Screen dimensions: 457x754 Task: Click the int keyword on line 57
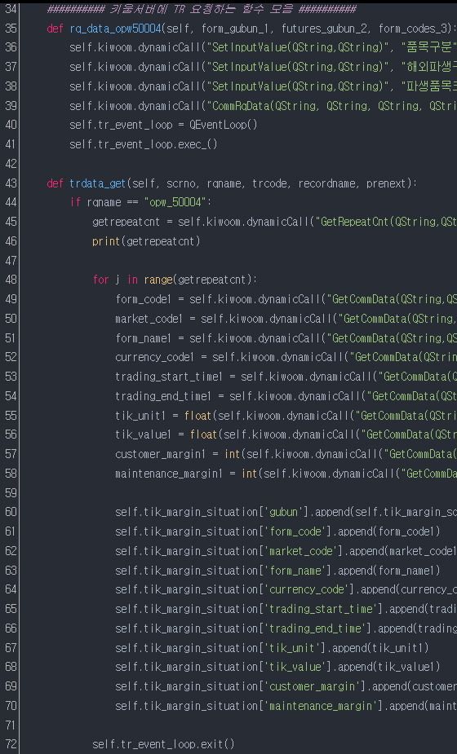232,454
